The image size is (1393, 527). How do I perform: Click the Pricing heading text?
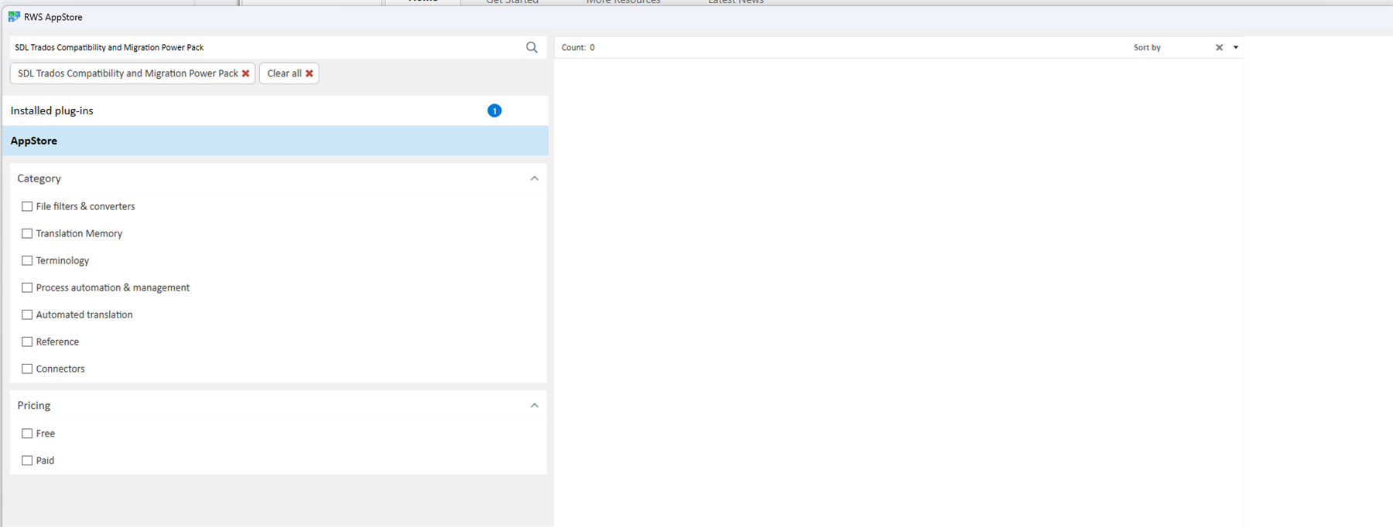pos(33,406)
